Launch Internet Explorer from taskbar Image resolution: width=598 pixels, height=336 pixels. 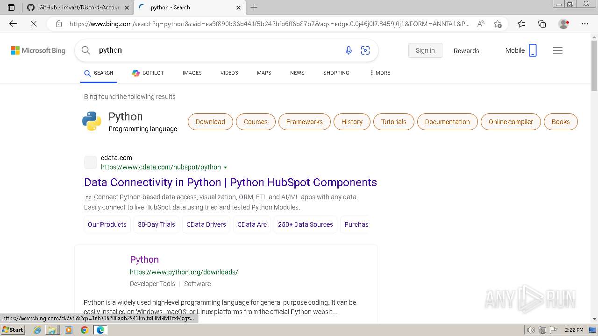coord(37,330)
